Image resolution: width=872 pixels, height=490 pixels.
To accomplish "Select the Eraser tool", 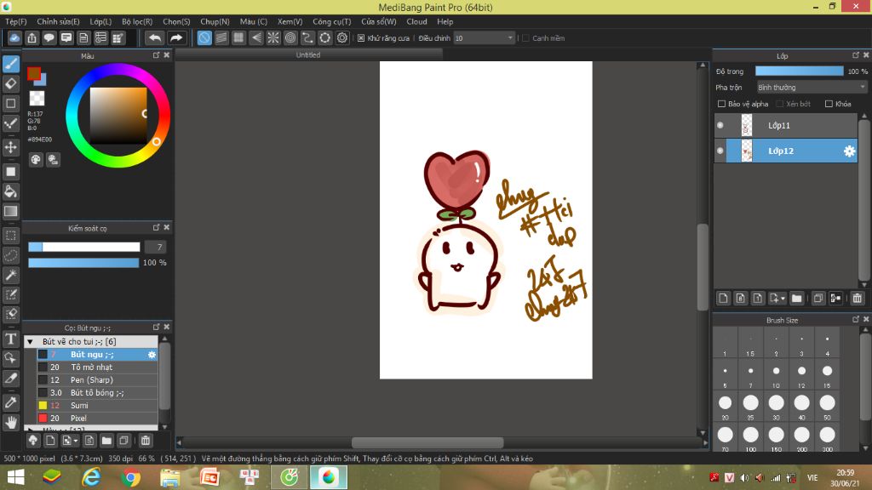I will [11, 84].
